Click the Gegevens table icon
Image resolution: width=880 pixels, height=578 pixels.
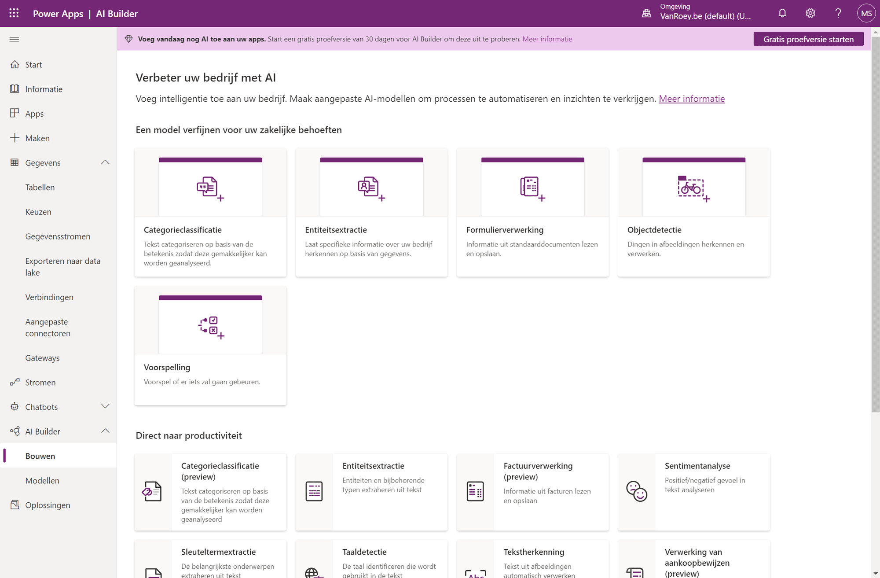point(15,162)
